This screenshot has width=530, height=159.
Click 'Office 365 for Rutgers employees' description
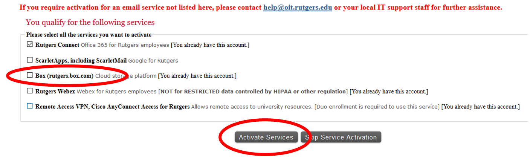pos(125,45)
